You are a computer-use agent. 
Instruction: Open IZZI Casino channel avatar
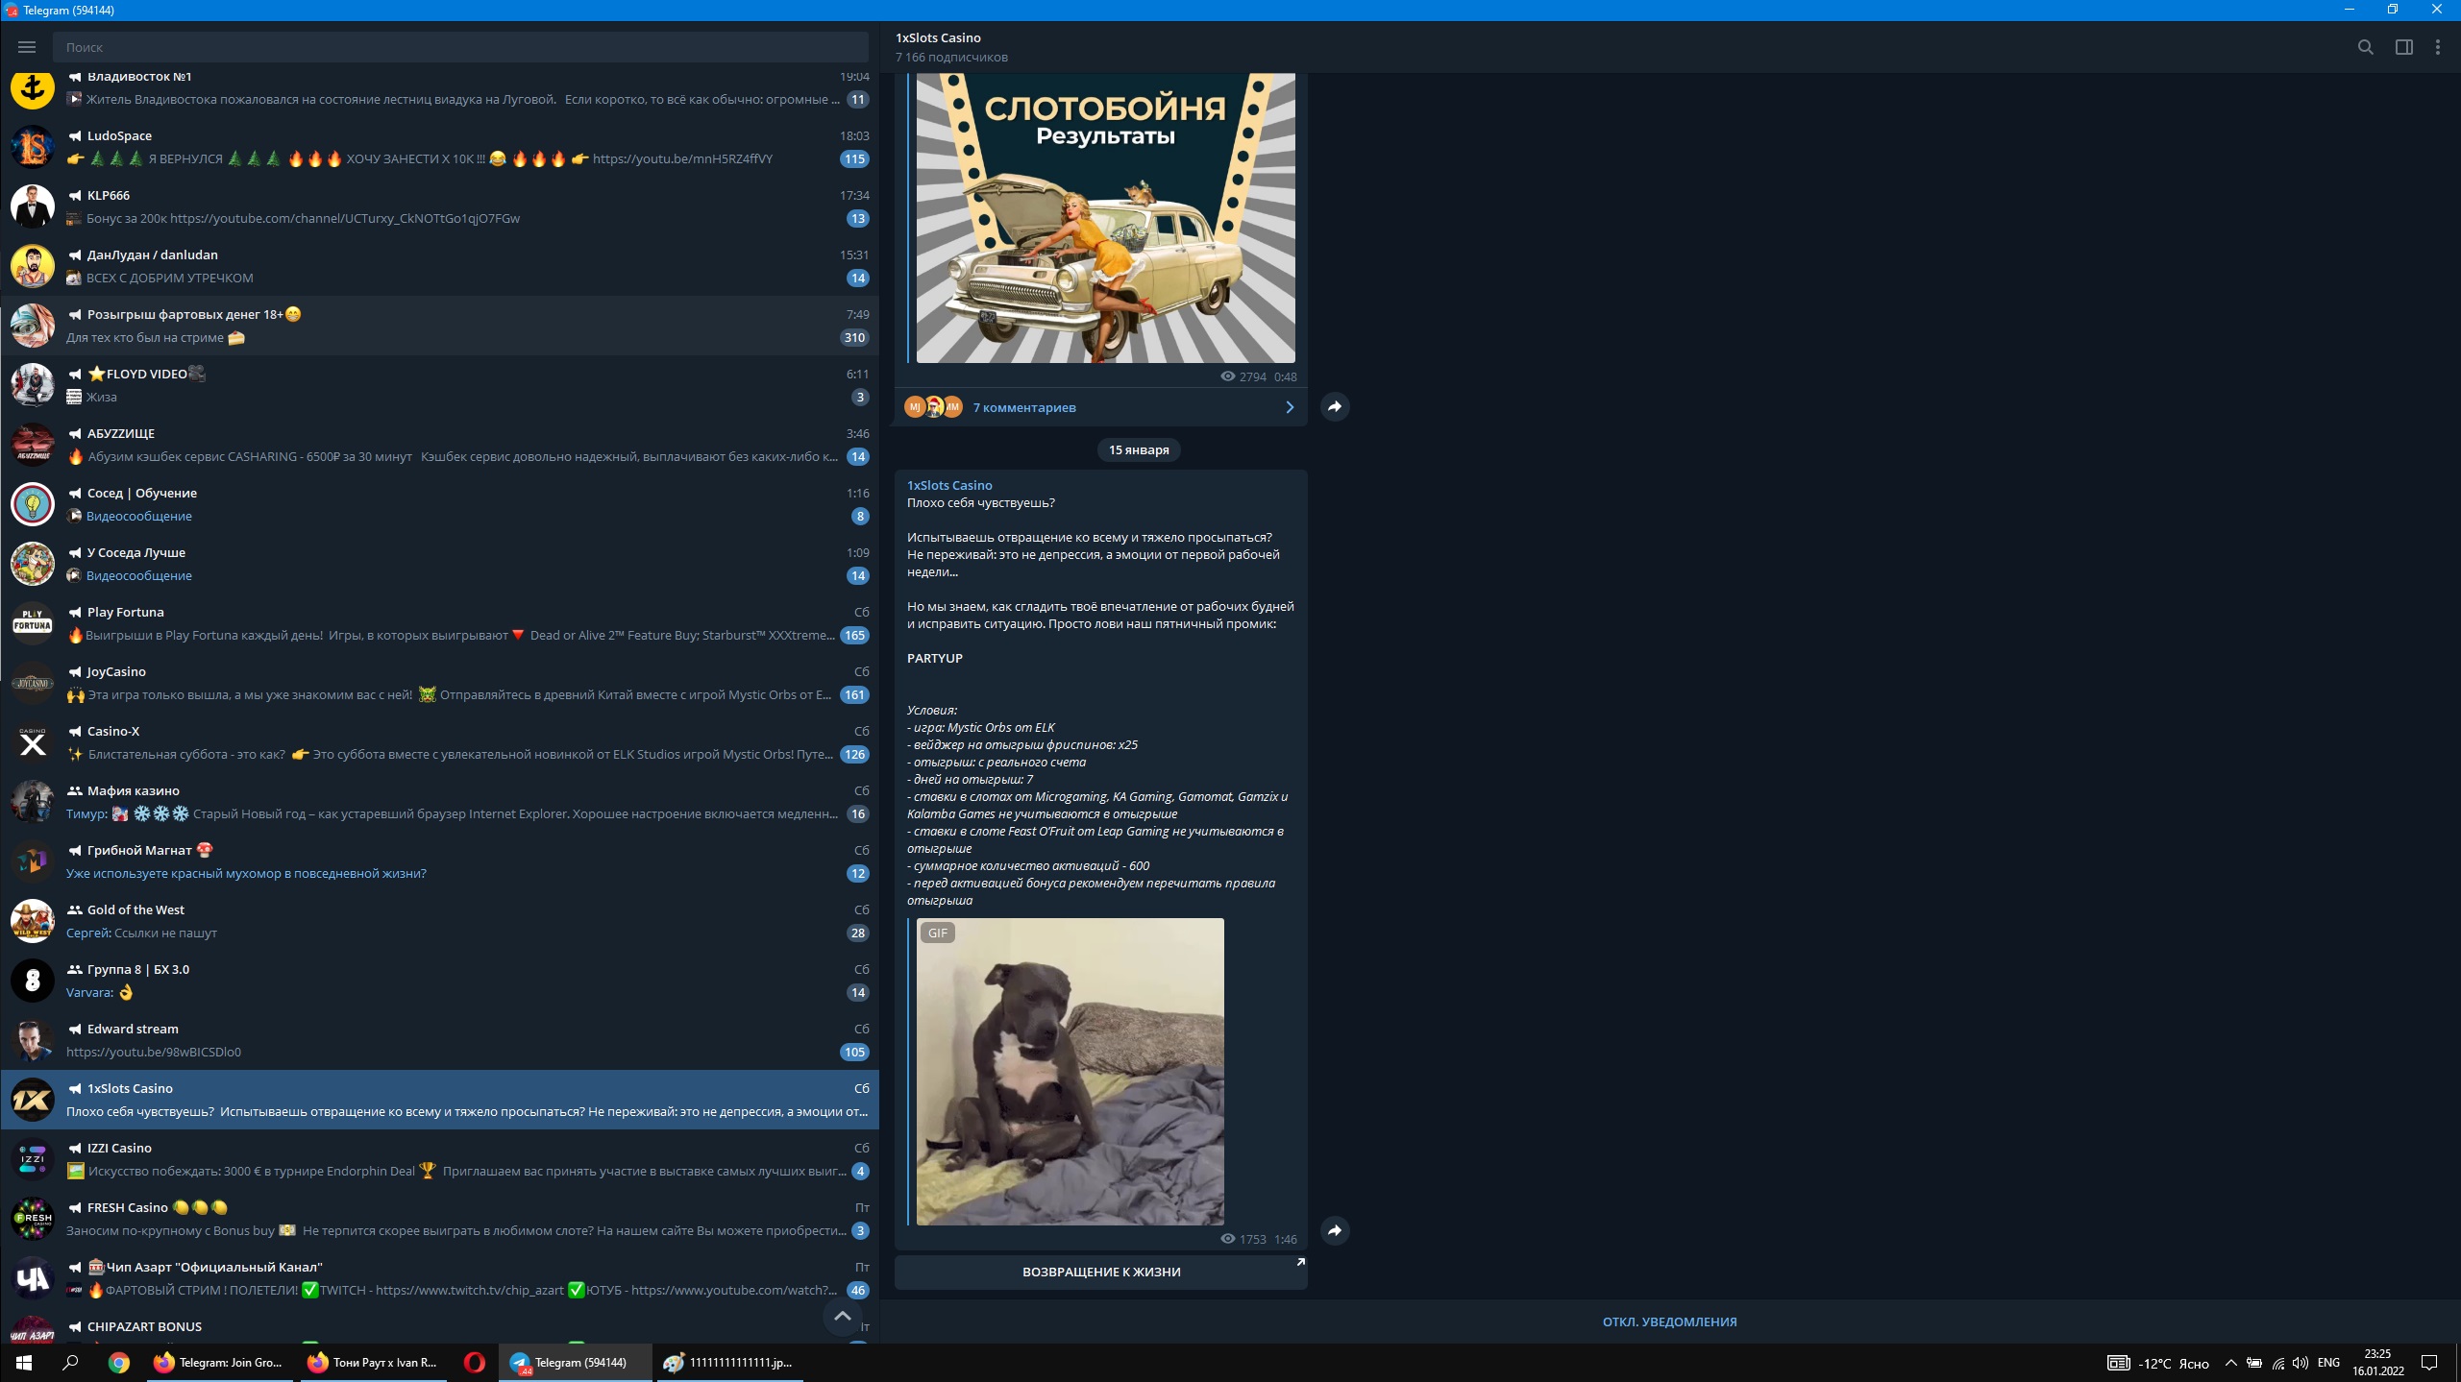coord(32,1159)
